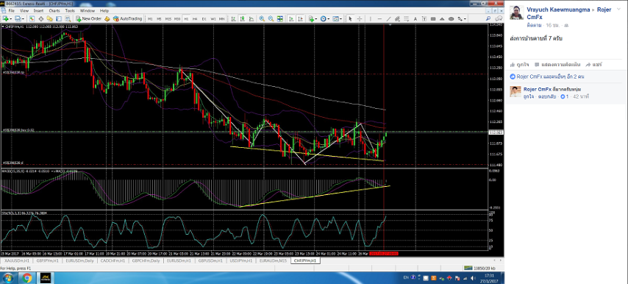Pick the ellipse shape tool

click(x=451, y=18)
